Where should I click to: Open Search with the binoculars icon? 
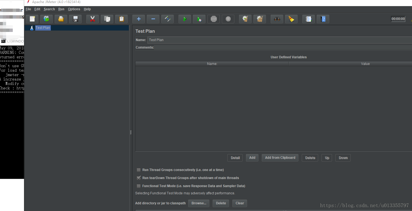tap(277, 19)
